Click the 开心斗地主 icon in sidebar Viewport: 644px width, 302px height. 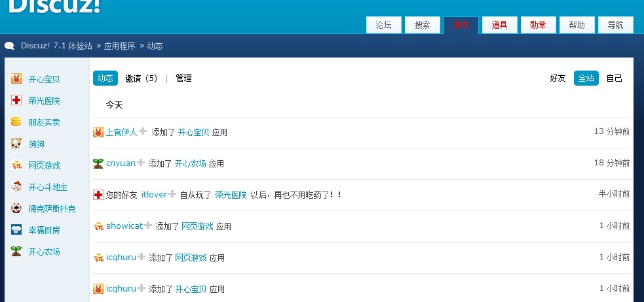point(16,187)
